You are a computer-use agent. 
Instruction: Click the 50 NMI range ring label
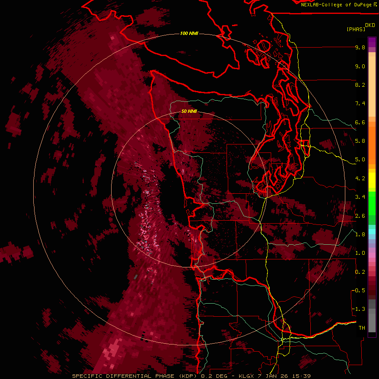coord(189,112)
